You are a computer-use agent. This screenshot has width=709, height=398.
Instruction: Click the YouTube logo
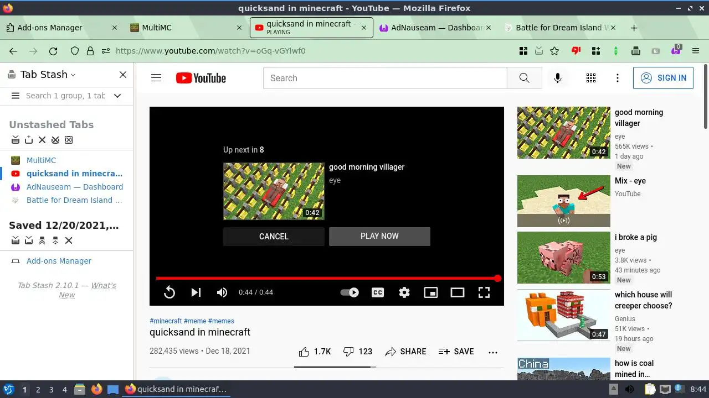[201, 78]
